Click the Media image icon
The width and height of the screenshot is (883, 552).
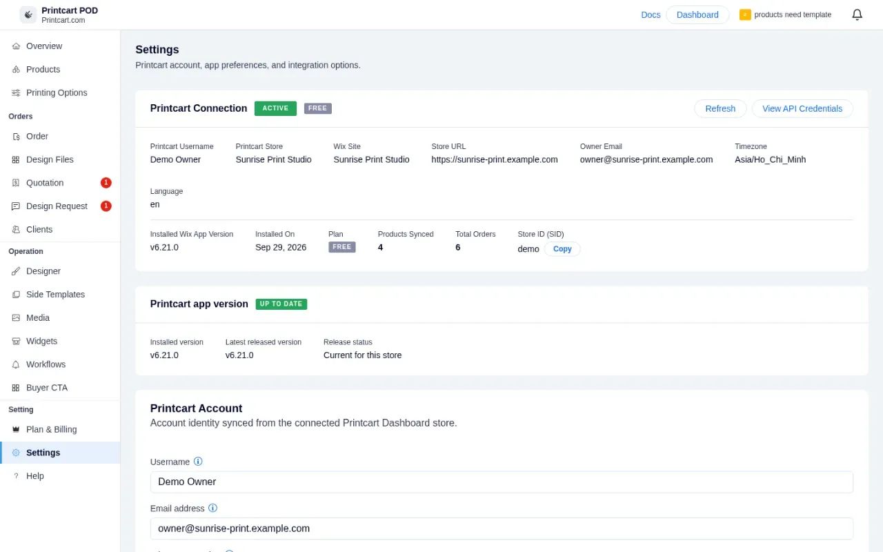(x=16, y=318)
